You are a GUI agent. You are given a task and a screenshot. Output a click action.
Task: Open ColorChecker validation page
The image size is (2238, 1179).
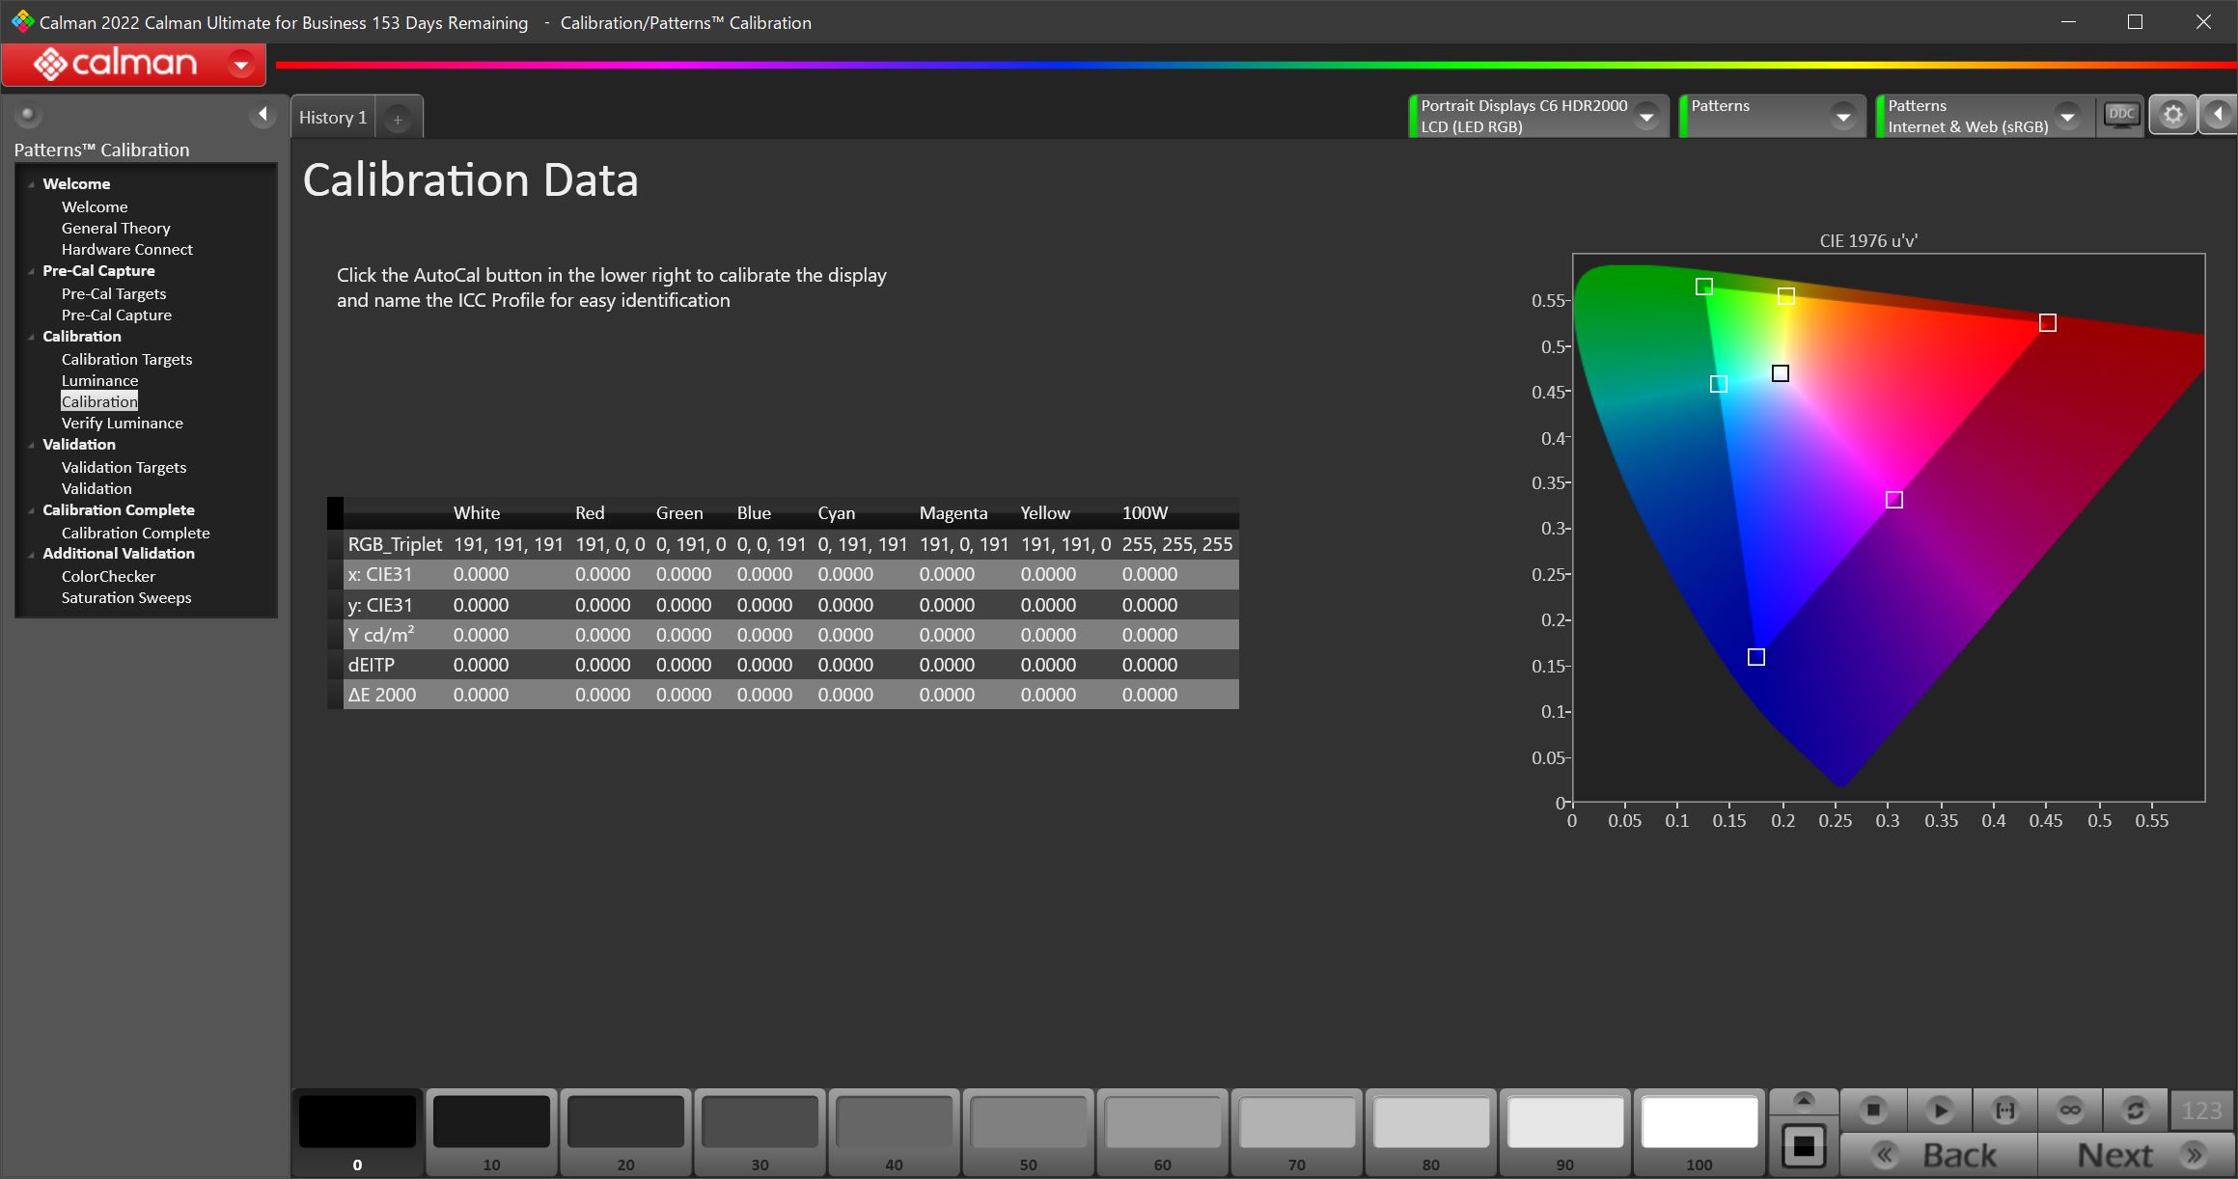108,576
